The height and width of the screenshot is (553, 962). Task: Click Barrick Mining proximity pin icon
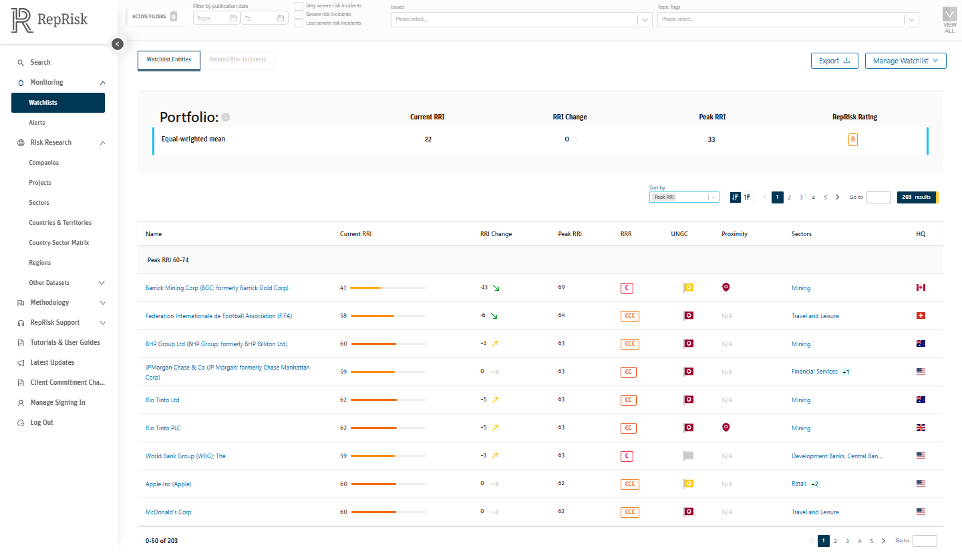726,288
